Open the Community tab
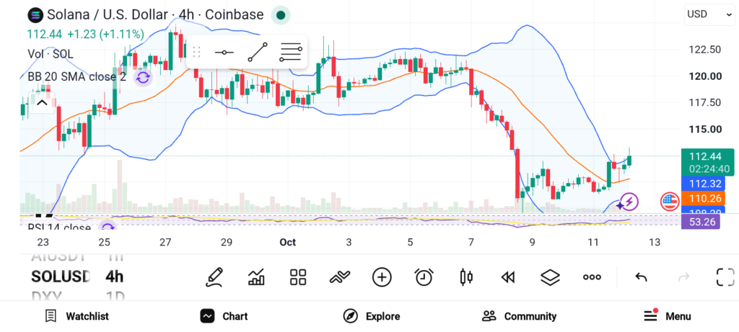This screenshot has width=739, height=332. [x=519, y=316]
